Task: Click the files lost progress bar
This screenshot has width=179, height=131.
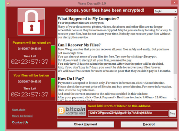Action: pos(53,88)
